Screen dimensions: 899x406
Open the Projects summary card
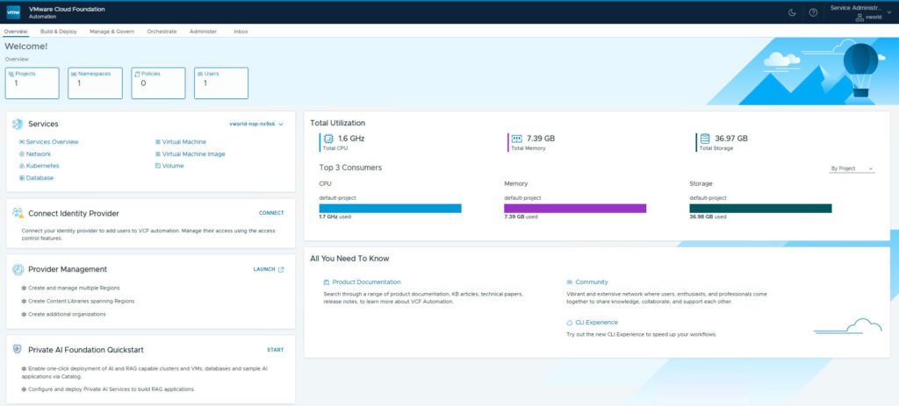click(32, 82)
